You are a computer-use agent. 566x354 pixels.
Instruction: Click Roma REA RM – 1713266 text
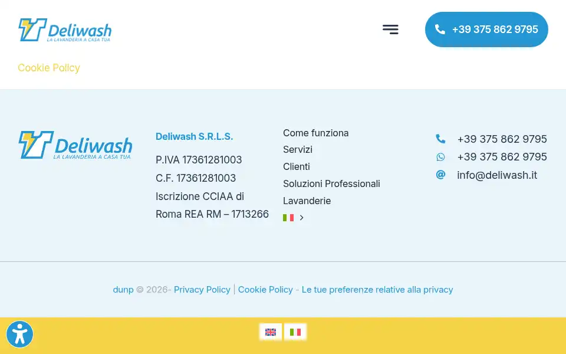pyautogui.click(x=212, y=214)
